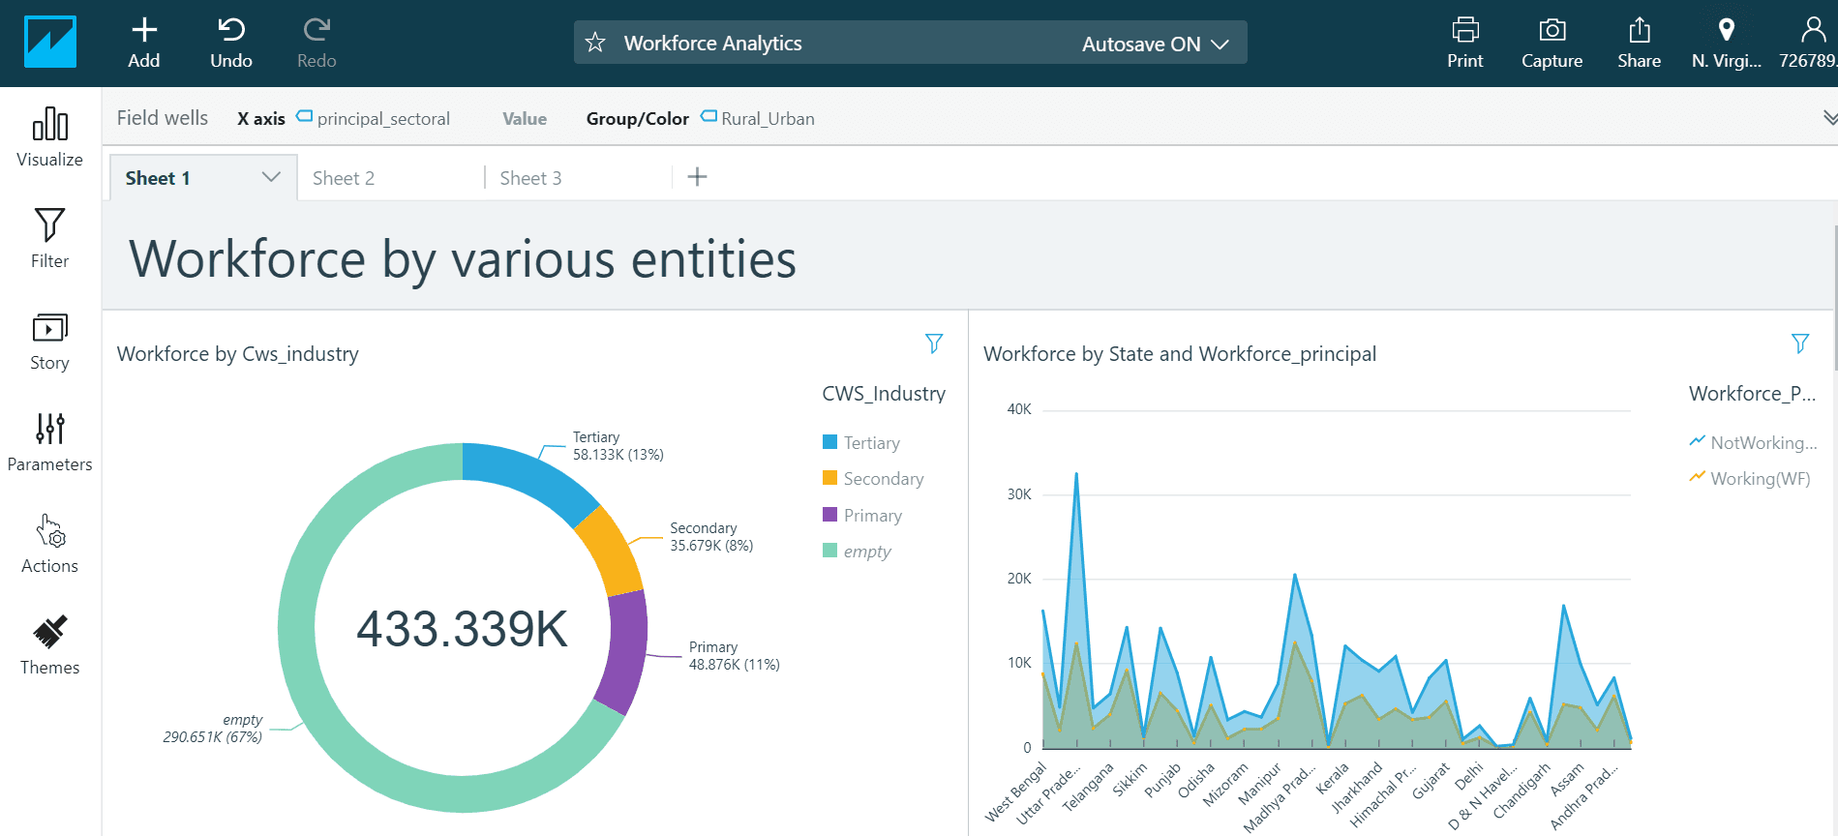The height and width of the screenshot is (836, 1838).
Task: Open the Rural_Urban Group/Color field well
Action: point(758,118)
